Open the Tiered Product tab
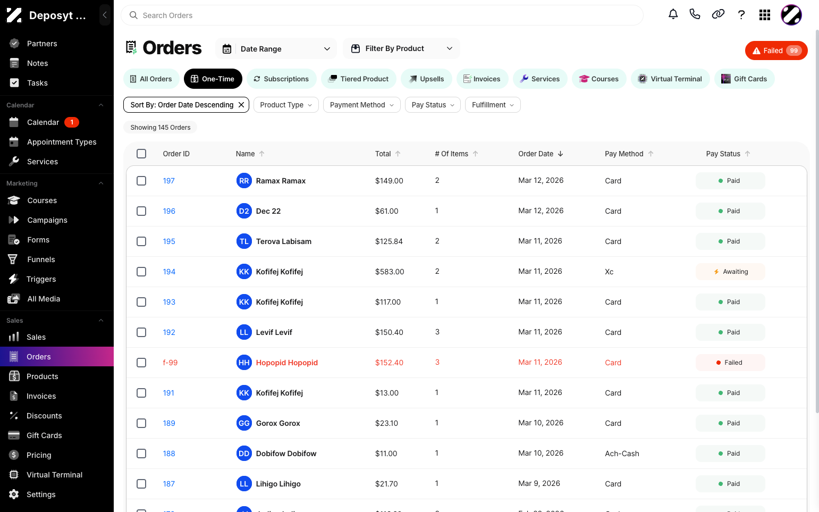 pyautogui.click(x=358, y=79)
